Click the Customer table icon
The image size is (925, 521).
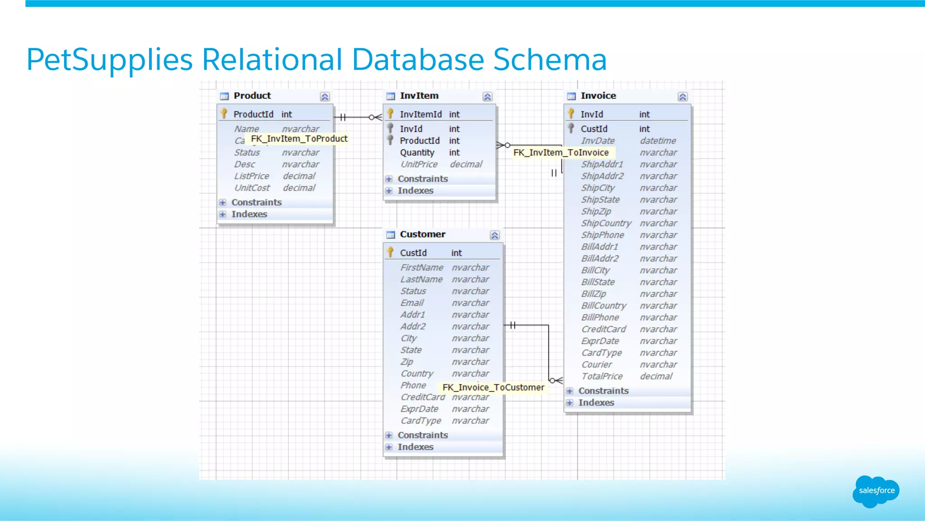(391, 235)
